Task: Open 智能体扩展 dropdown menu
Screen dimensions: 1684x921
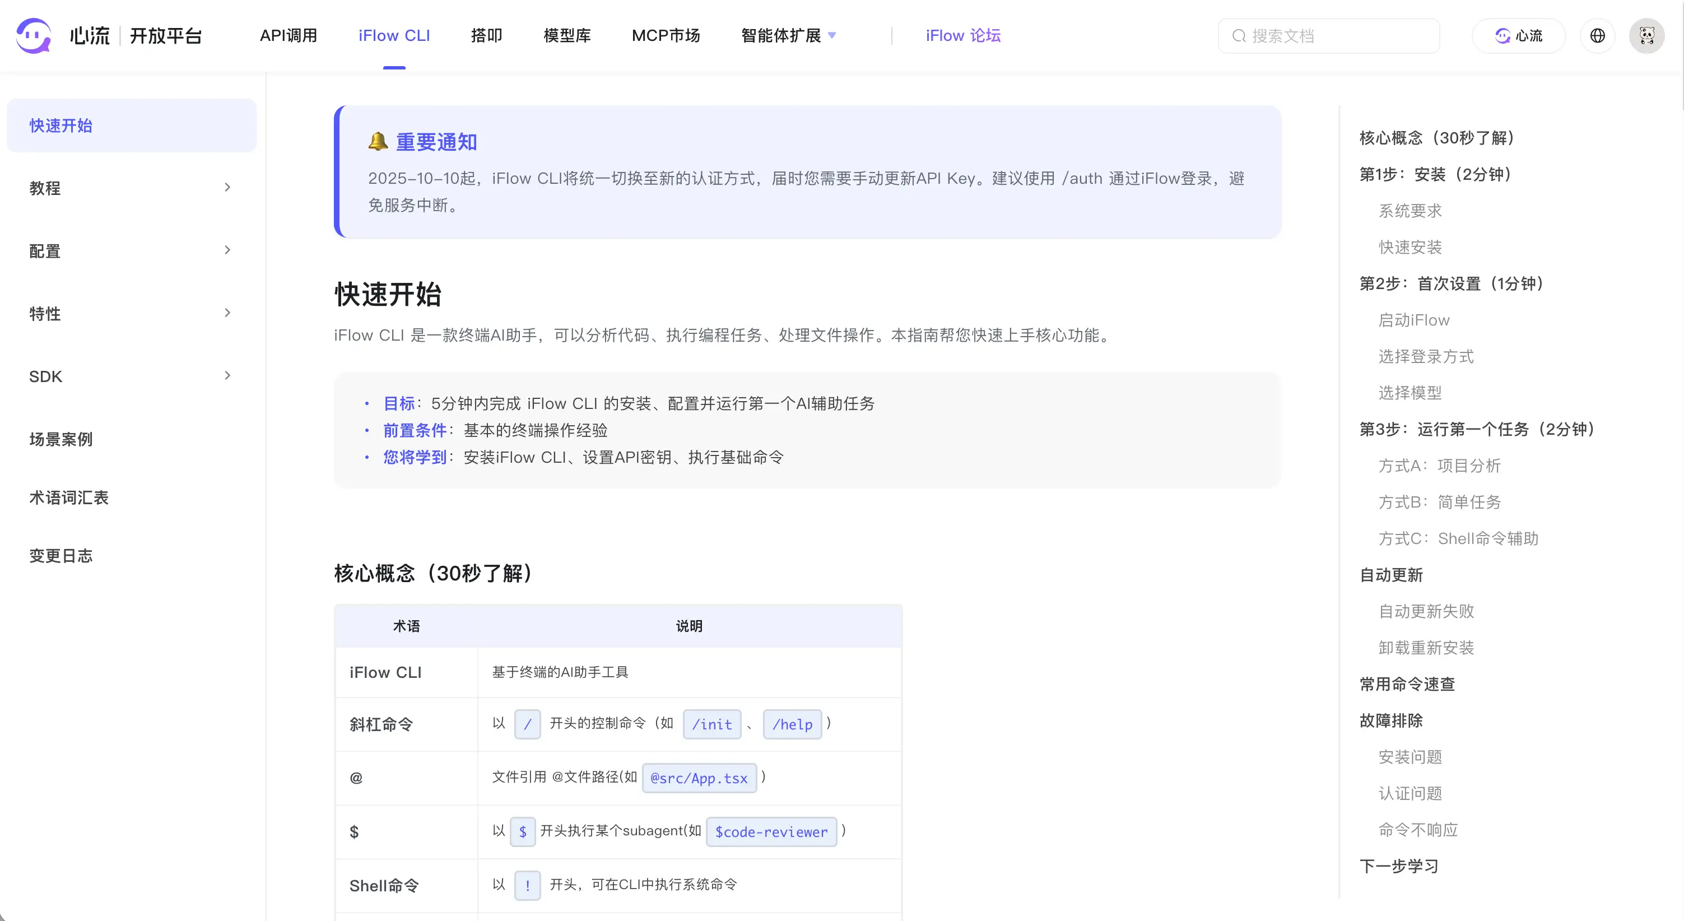Action: click(x=788, y=35)
